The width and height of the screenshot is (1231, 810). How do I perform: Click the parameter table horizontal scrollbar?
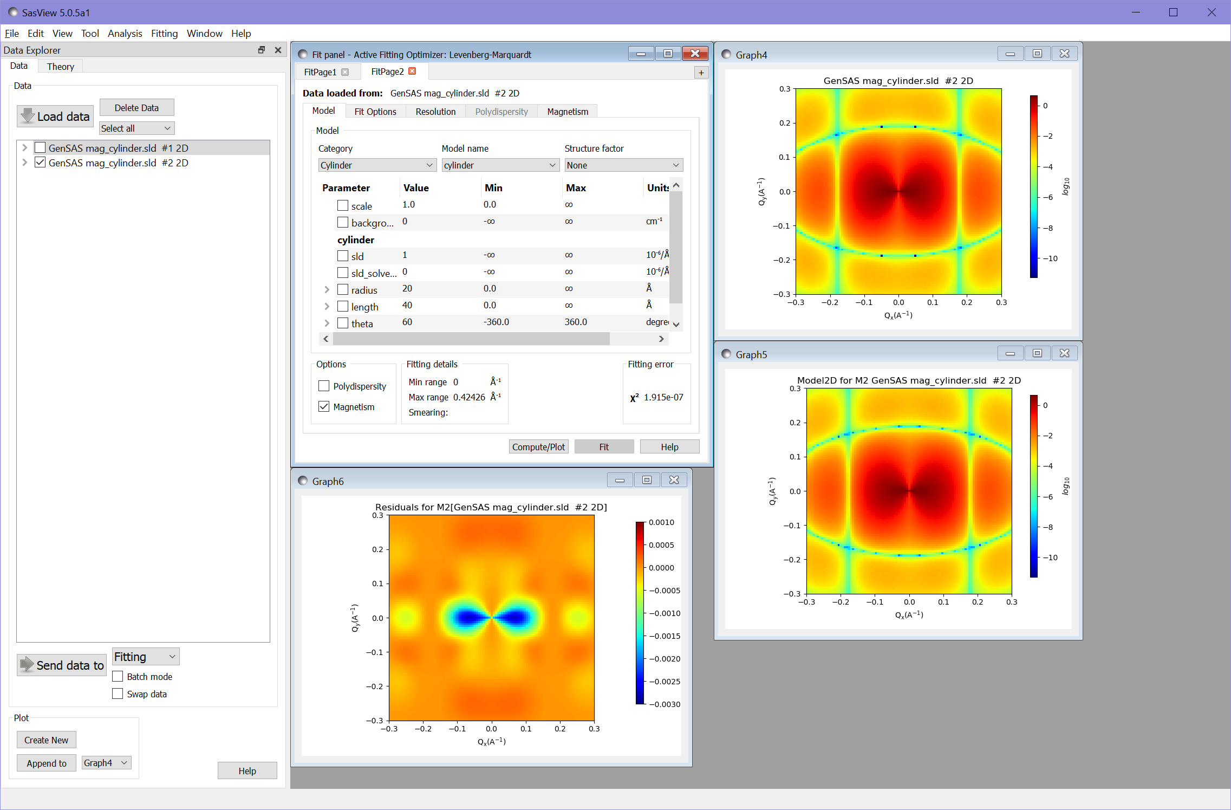(x=471, y=339)
